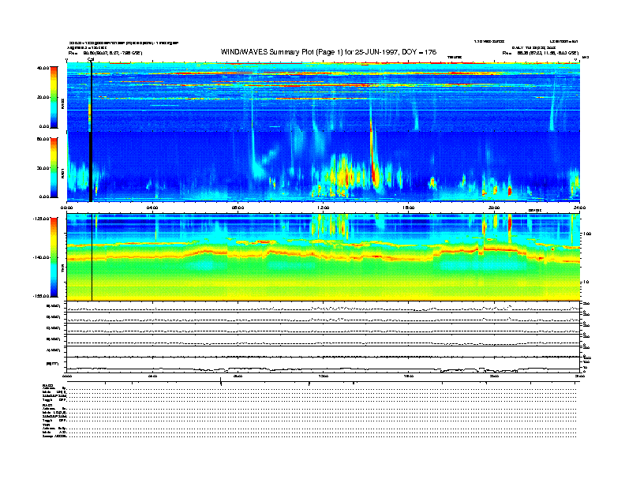Click the -155.00 label on TNR scale

click(x=42, y=296)
